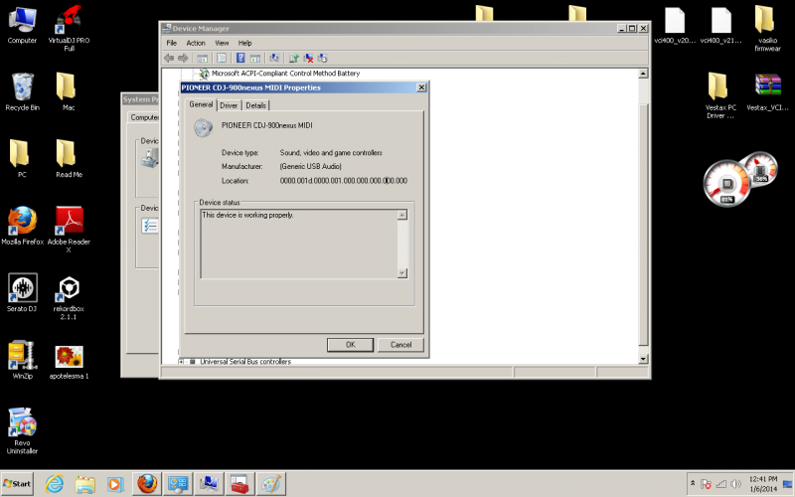The width and height of the screenshot is (795, 497).
Task: Toggle the show/hide console tree toolbar icon
Action: (203, 59)
